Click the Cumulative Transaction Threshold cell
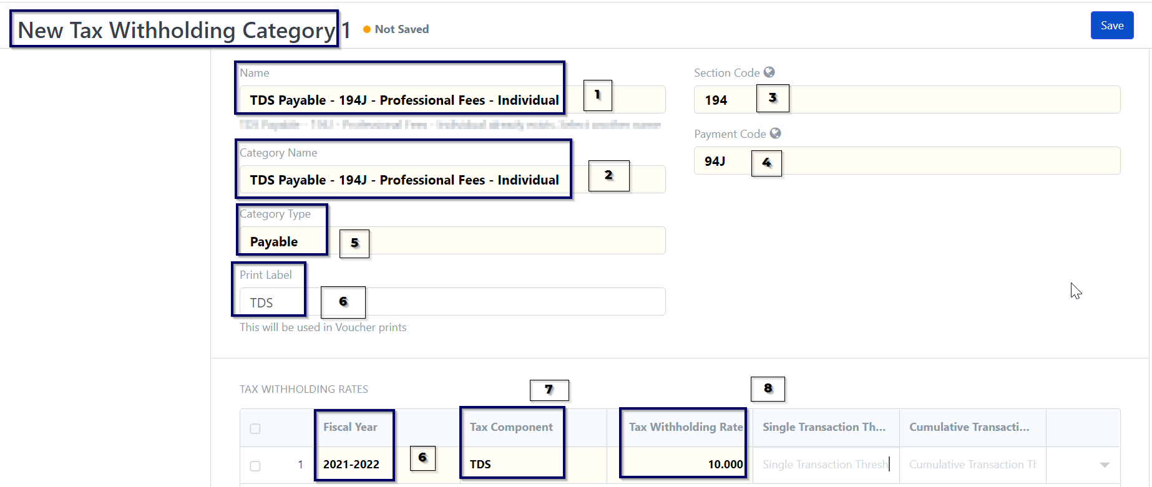 coord(973,465)
